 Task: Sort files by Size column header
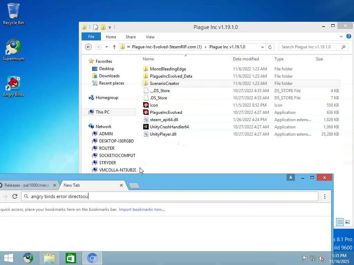coord(319,59)
